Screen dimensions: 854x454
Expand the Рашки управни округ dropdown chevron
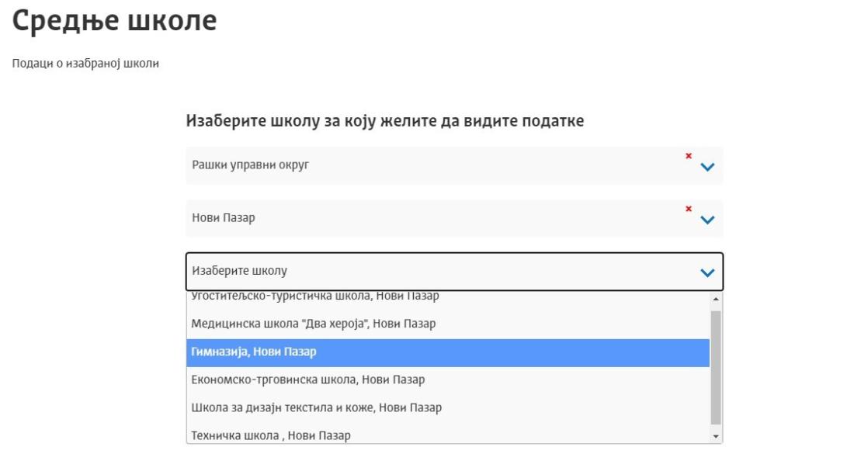coord(707,167)
